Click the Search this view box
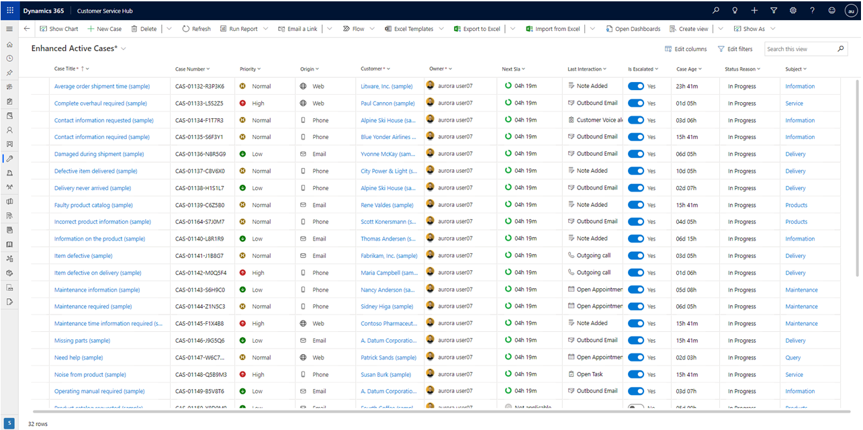Screen dimensions: 863x430 click(x=800, y=49)
